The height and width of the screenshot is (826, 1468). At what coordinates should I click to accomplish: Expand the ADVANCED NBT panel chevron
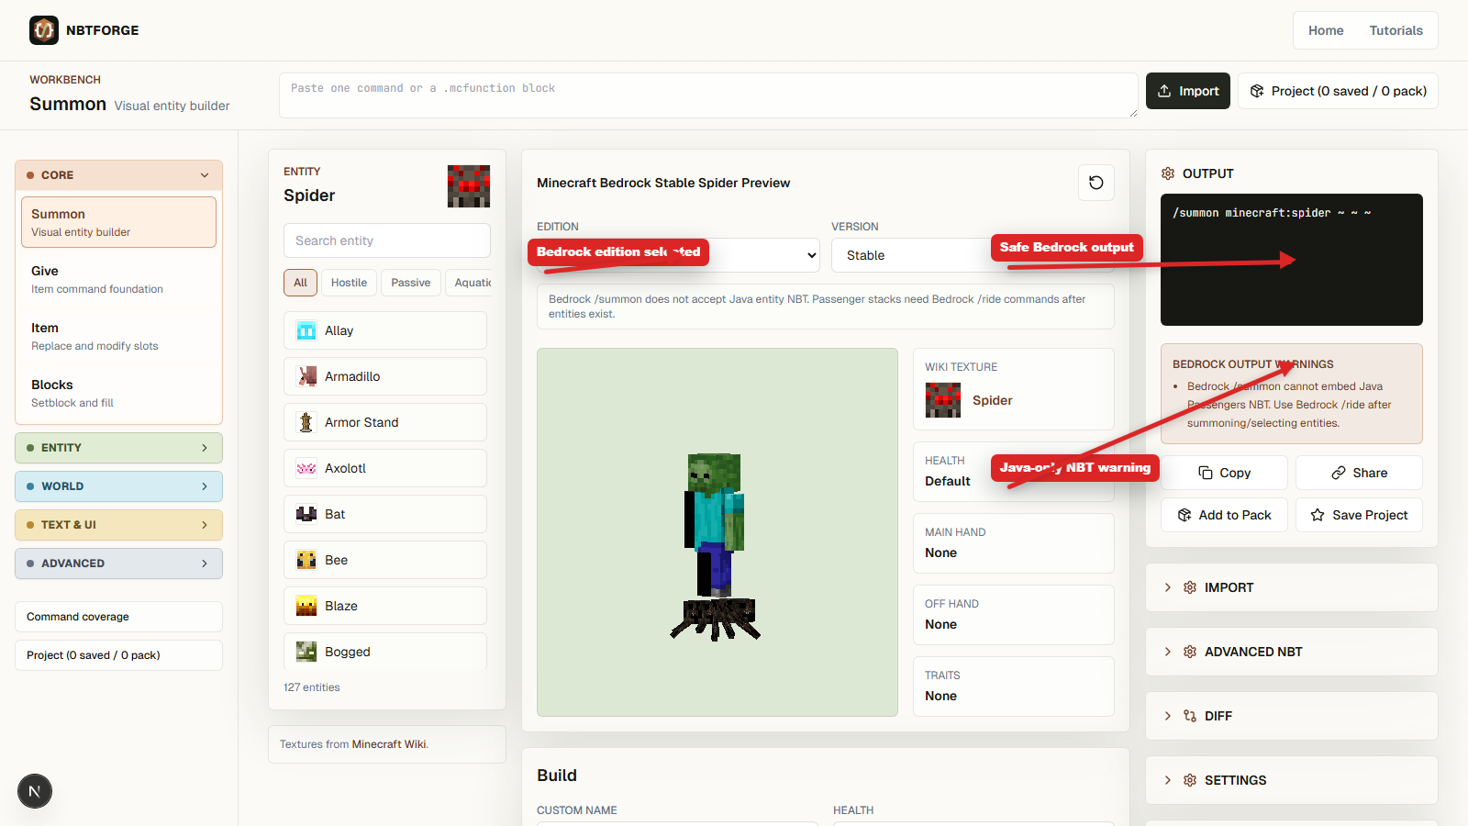[x=1168, y=652]
